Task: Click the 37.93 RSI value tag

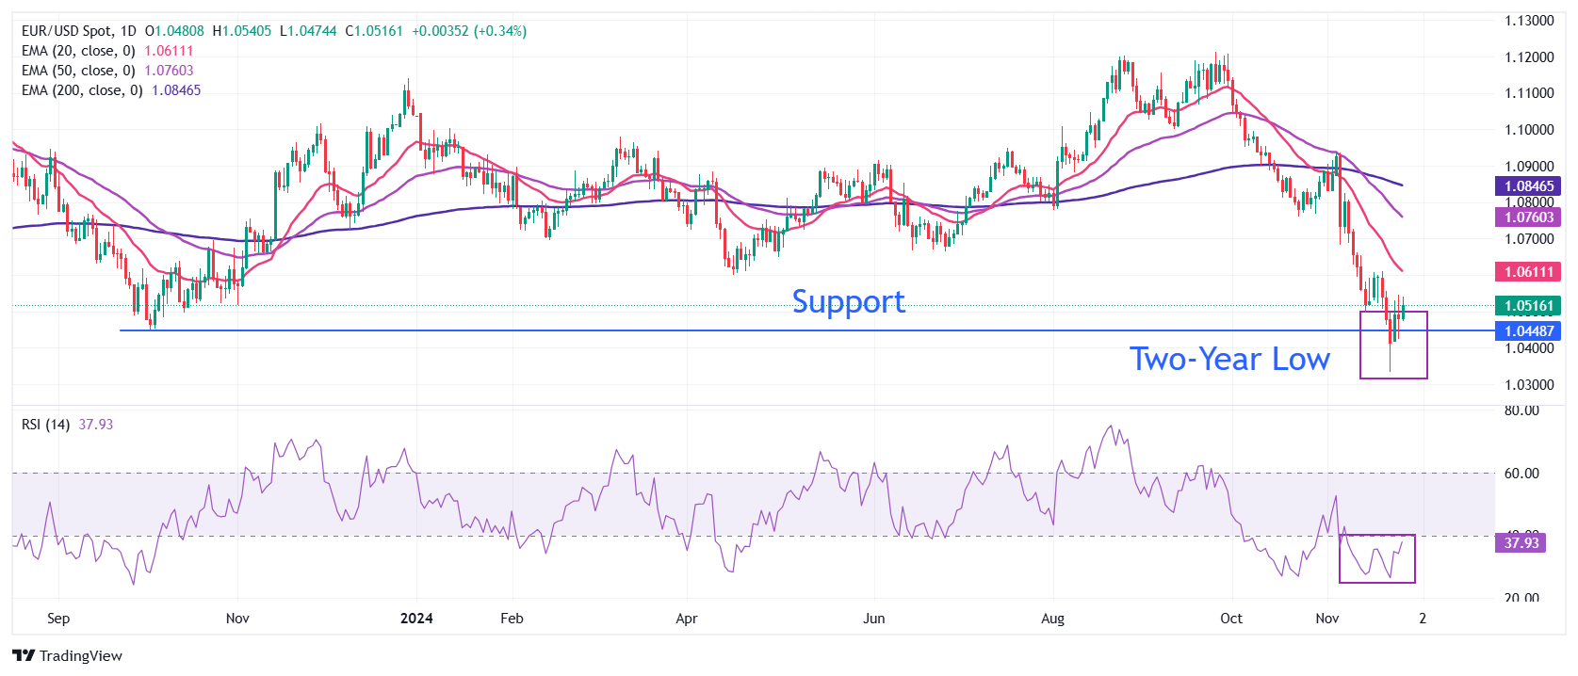Action: pos(1521,543)
